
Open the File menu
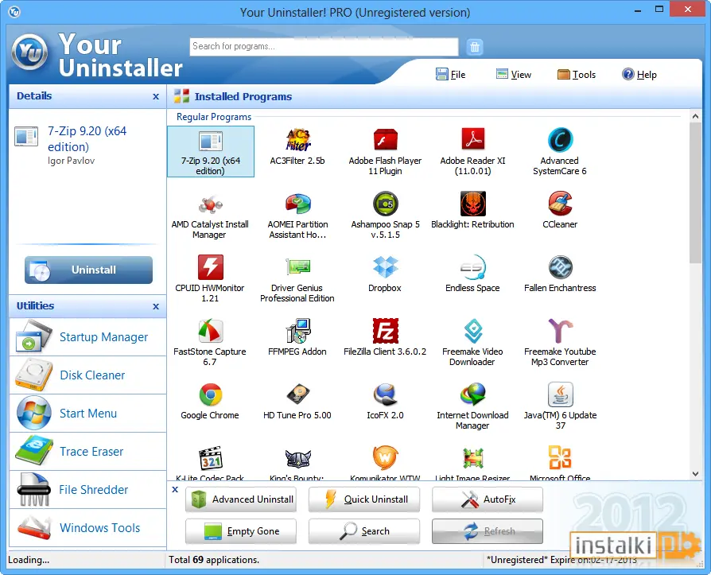[x=451, y=75]
